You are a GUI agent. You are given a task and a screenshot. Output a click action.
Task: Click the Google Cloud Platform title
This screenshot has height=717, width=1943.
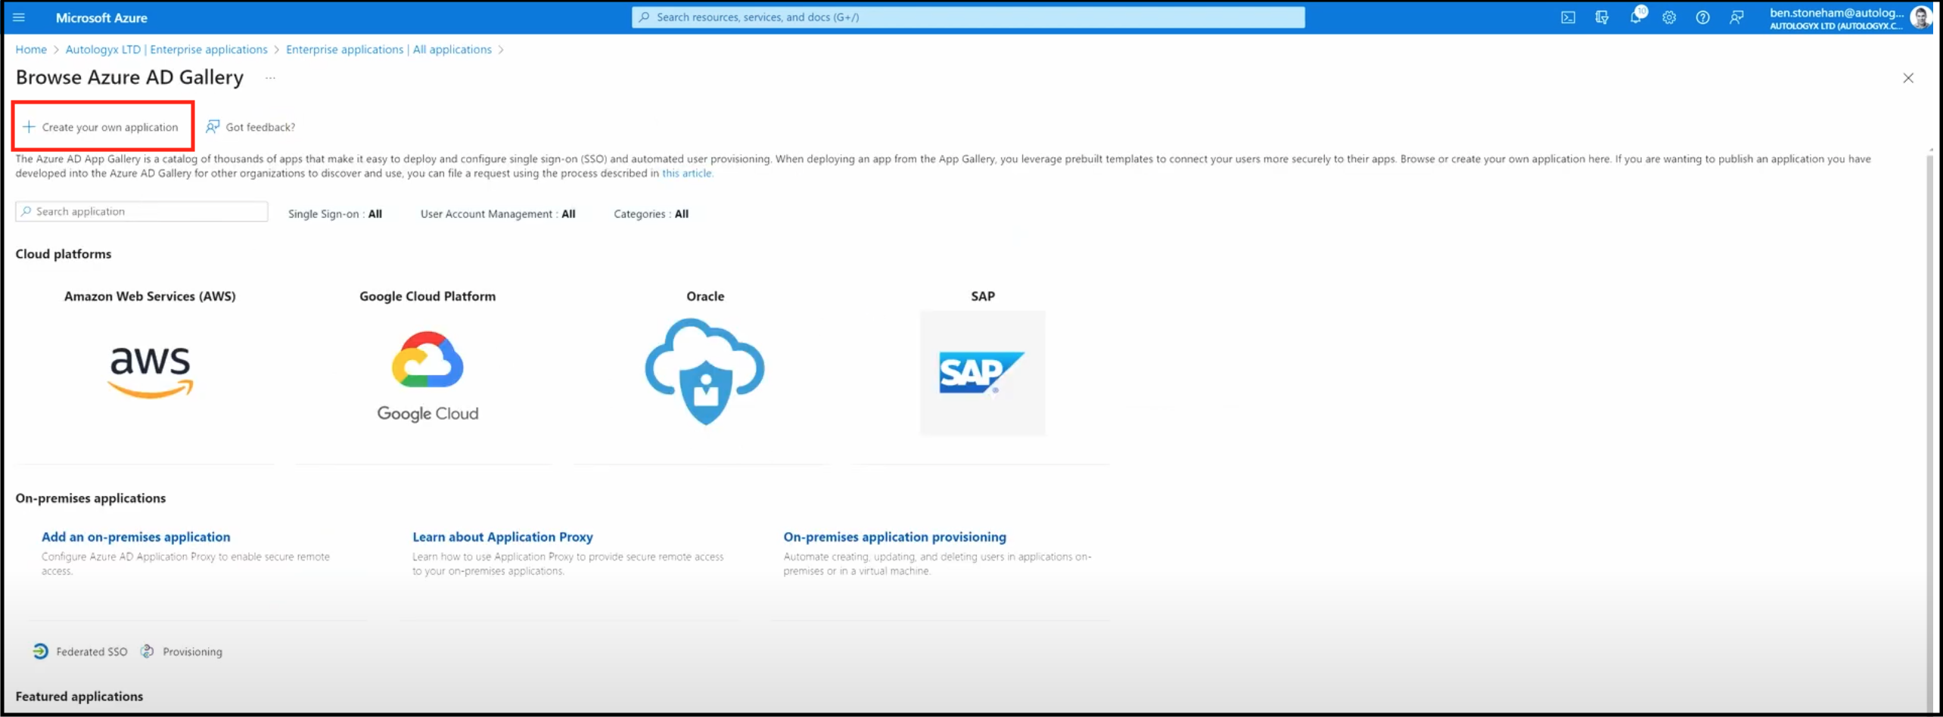point(427,296)
